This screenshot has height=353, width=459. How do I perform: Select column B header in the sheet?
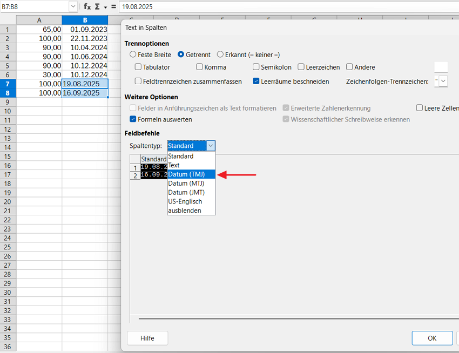point(85,20)
